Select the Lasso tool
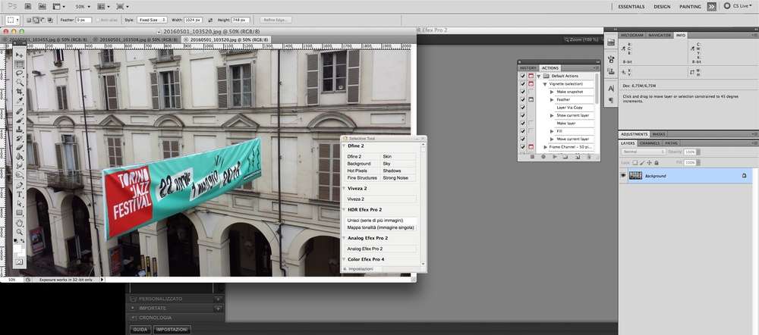Viewport: 759px width, 335px height. point(20,74)
